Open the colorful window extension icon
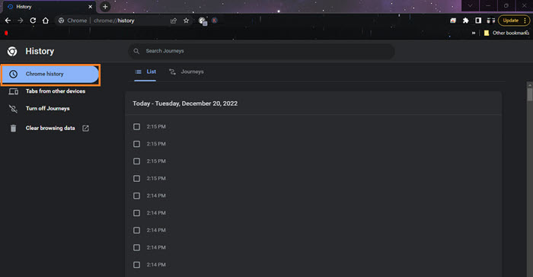 pos(453,21)
